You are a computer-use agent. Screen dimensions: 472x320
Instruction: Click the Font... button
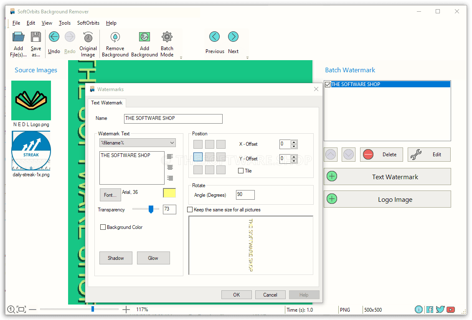click(x=110, y=195)
